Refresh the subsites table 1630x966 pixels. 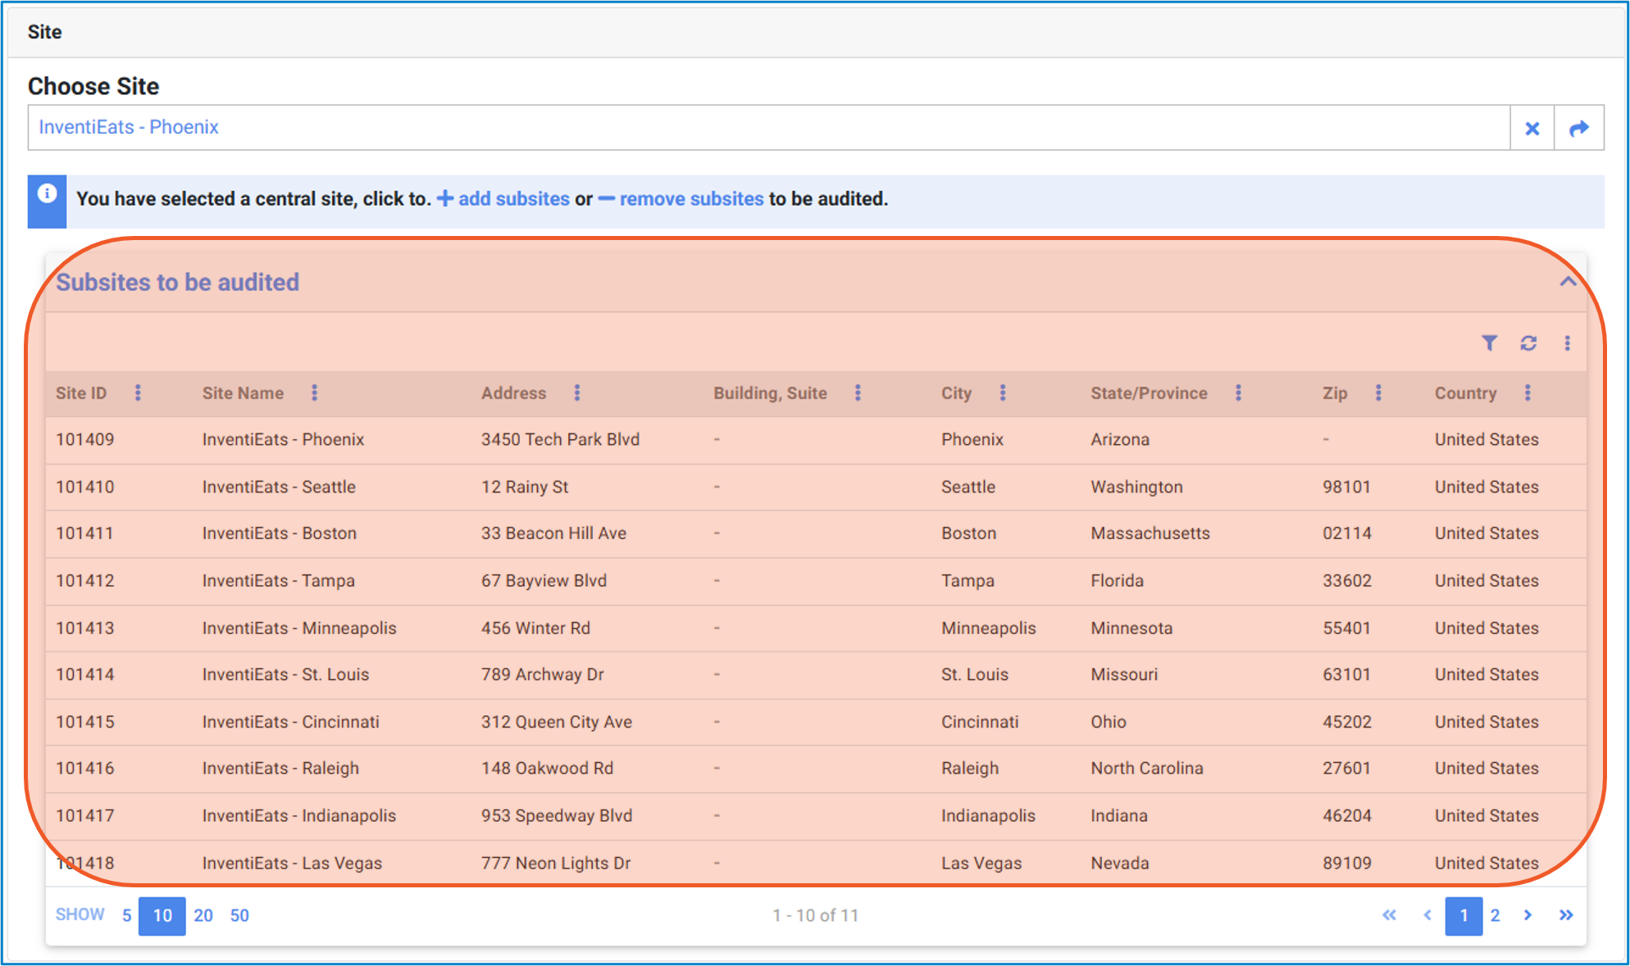tap(1528, 343)
